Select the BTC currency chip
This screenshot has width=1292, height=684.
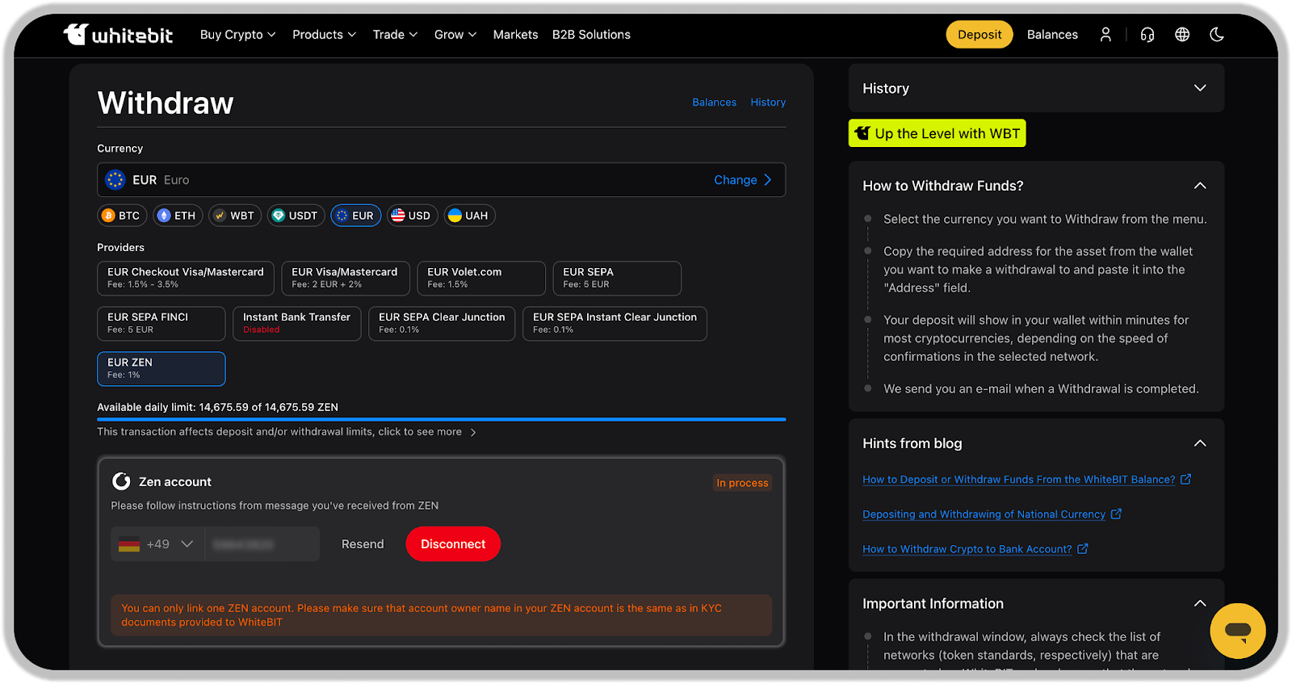[121, 216]
